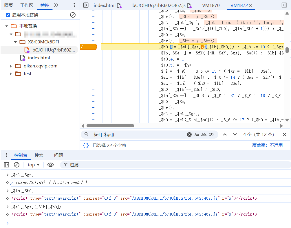Viewport: 291px width, 228px height.
Task: Toggle the left navigator pane icon
Action: click(86, 5)
